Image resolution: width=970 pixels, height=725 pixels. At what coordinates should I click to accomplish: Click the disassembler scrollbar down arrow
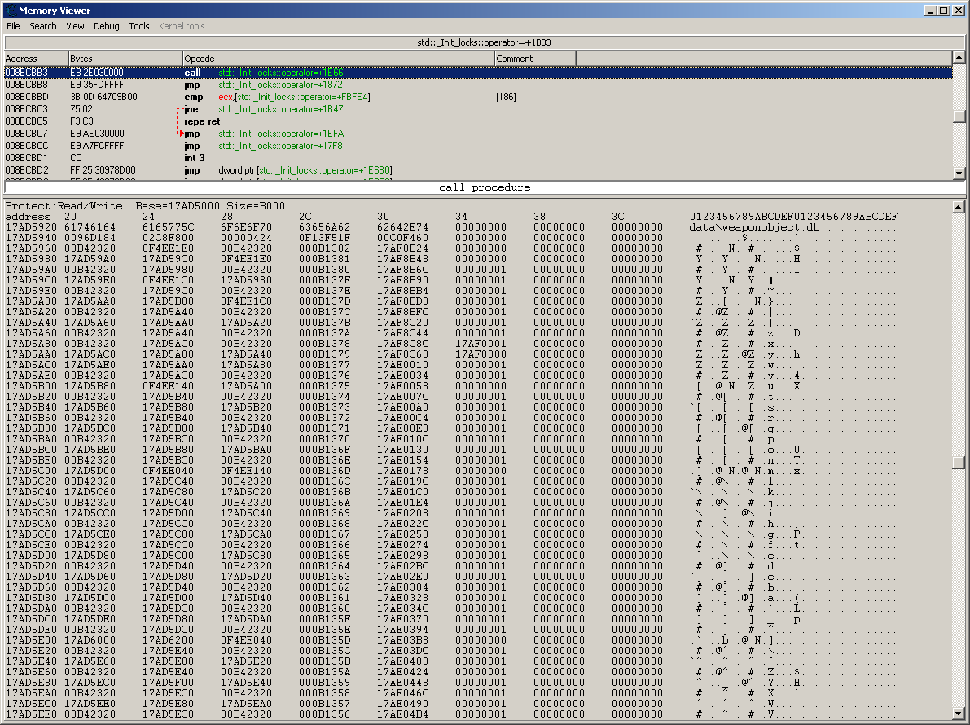(959, 172)
